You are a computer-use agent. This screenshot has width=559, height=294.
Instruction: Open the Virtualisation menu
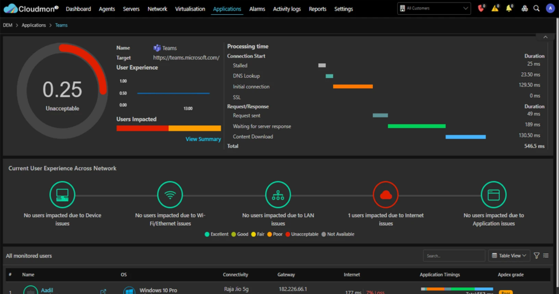[190, 9]
